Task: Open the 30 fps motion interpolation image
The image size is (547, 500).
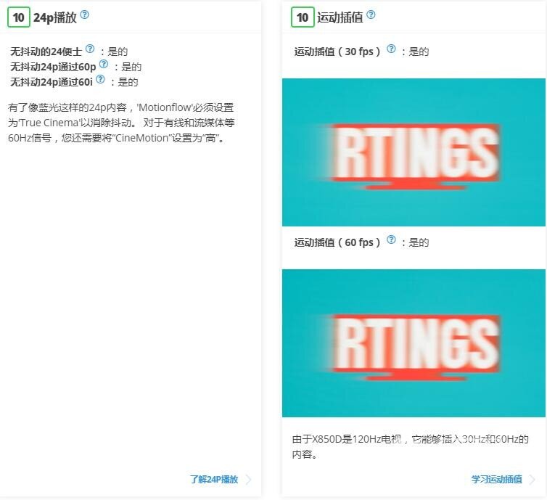Action: click(x=414, y=152)
